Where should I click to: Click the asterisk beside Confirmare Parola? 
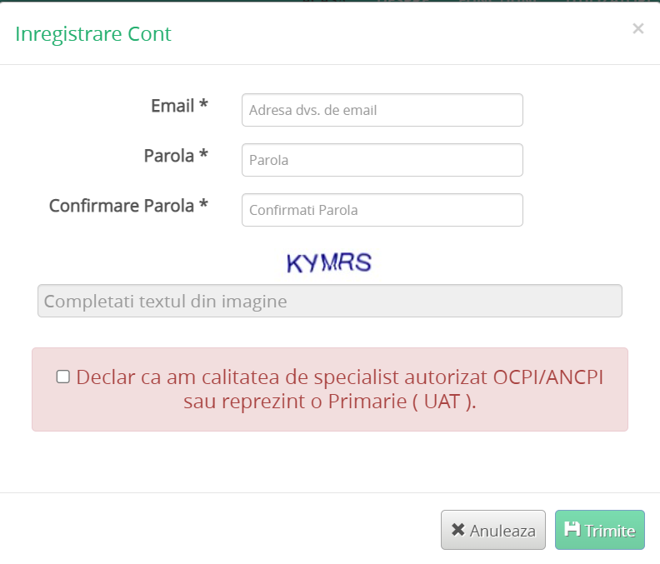coord(203,207)
